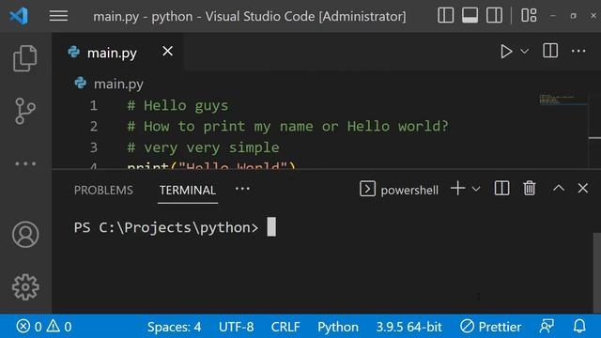Select language mode Python
601x338 pixels.
point(338,327)
